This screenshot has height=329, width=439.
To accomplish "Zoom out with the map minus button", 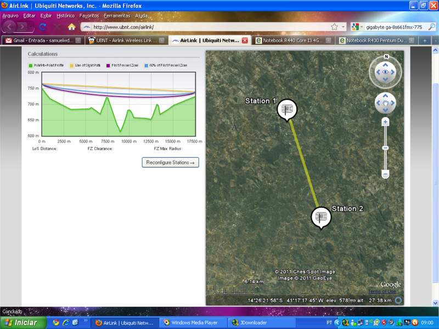I will [386, 174].
